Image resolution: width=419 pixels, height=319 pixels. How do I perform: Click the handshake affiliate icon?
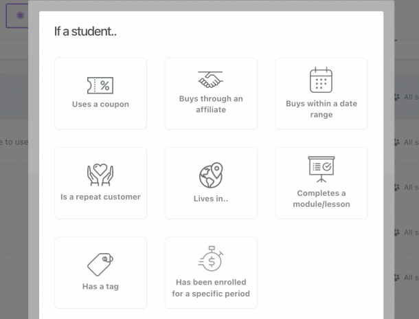pos(210,80)
